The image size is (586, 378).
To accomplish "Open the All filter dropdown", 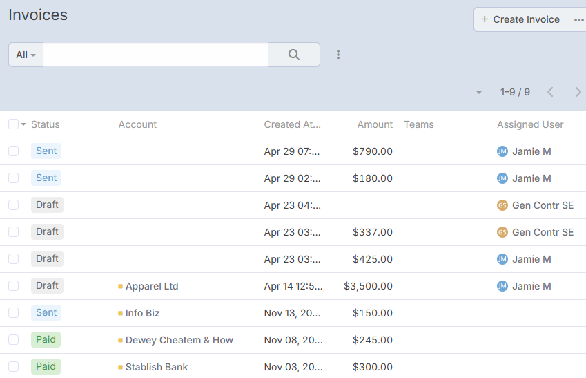I will tap(26, 55).
